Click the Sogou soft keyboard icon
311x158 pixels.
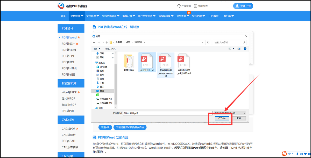[x=301, y=154]
